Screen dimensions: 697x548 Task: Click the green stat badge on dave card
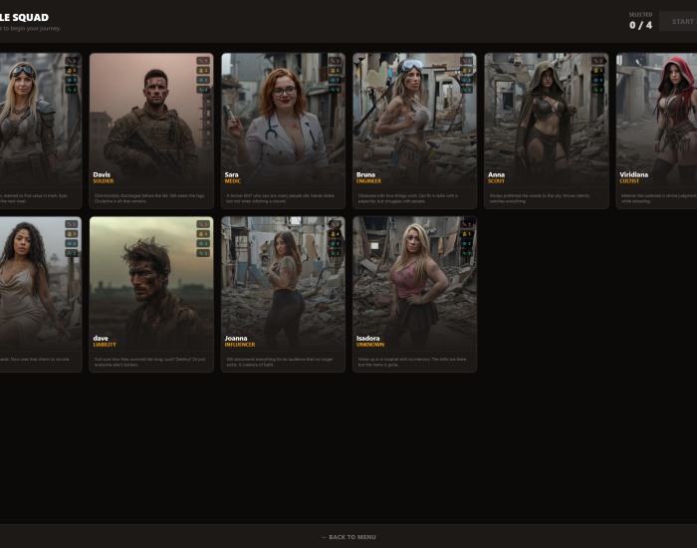(x=203, y=253)
